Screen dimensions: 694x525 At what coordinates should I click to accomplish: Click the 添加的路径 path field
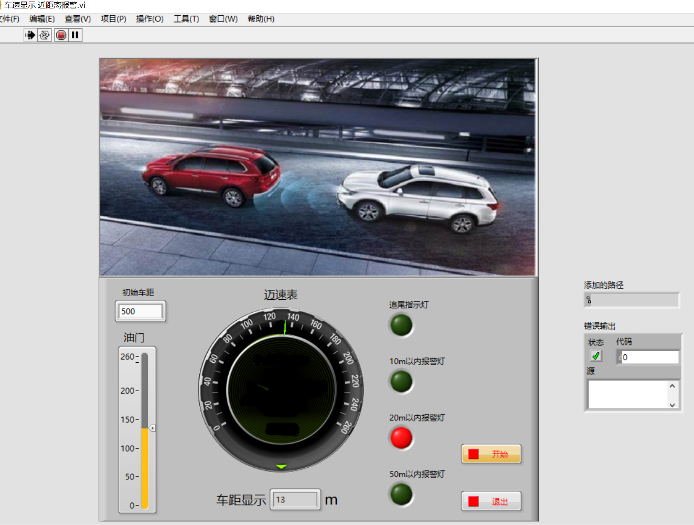tap(632, 300)
